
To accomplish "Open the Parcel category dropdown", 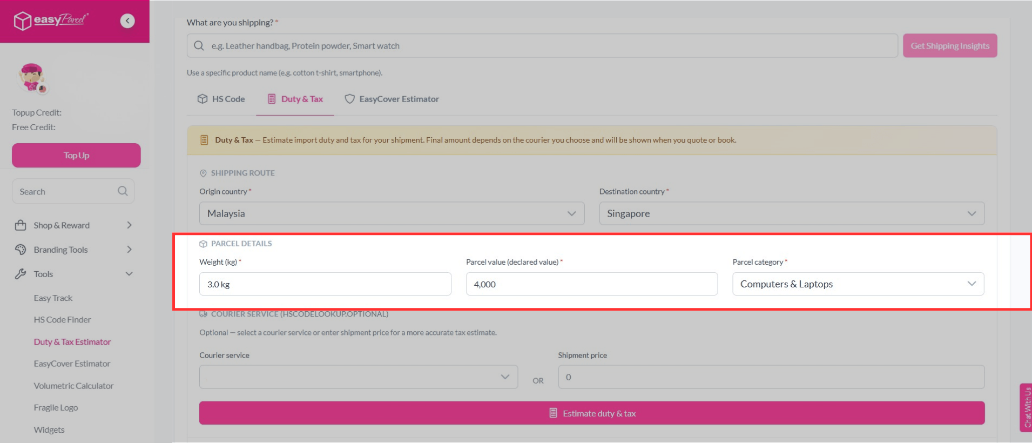I will click(x=858, y=284).
